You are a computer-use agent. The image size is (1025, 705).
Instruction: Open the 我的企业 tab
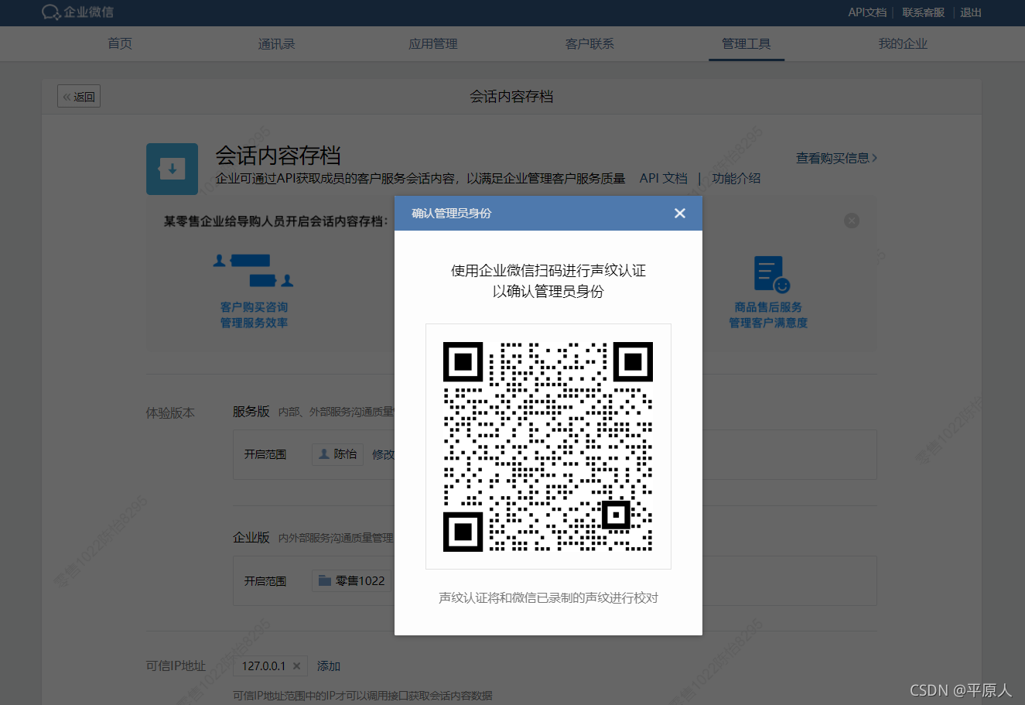[903, 43]
